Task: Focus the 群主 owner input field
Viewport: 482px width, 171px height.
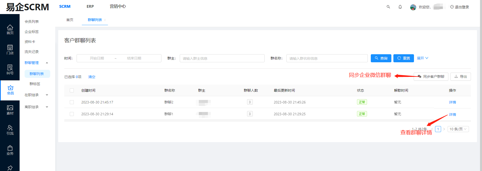Action: click(222, 58)
